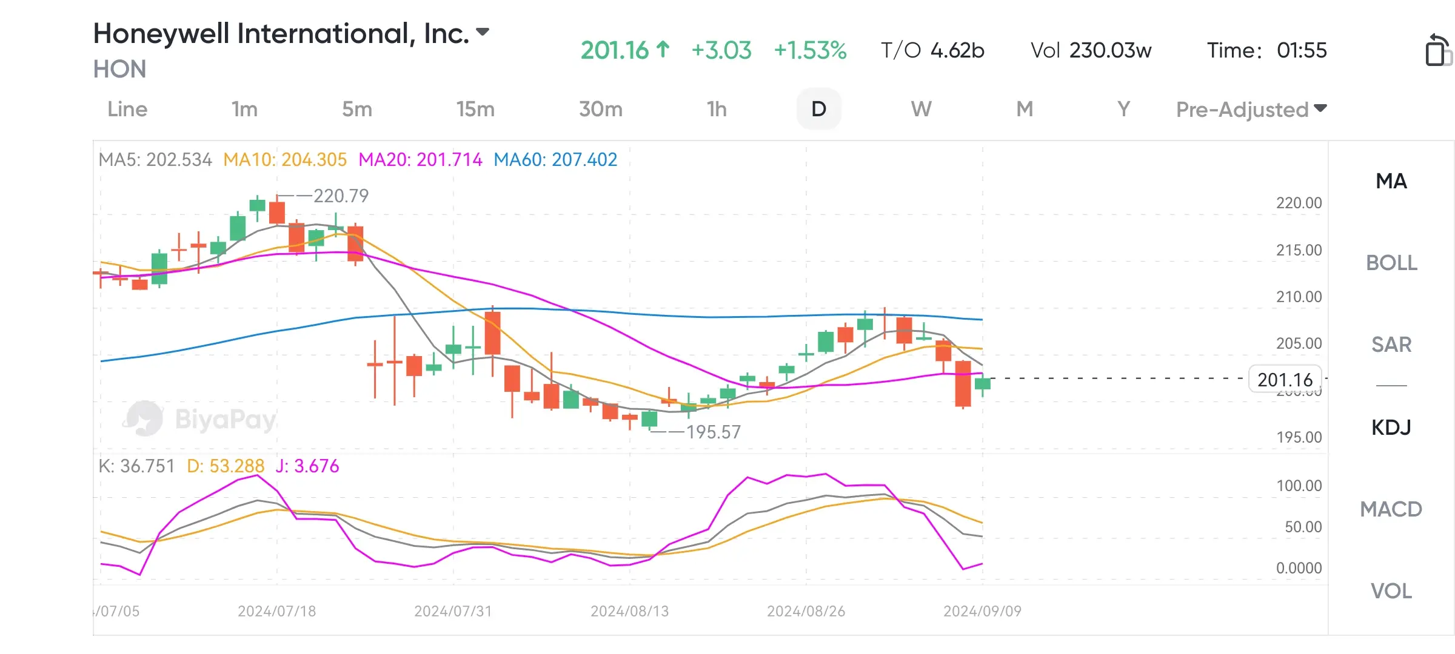
Task: Enable the MA indicator
Action: click(1391, 181)
